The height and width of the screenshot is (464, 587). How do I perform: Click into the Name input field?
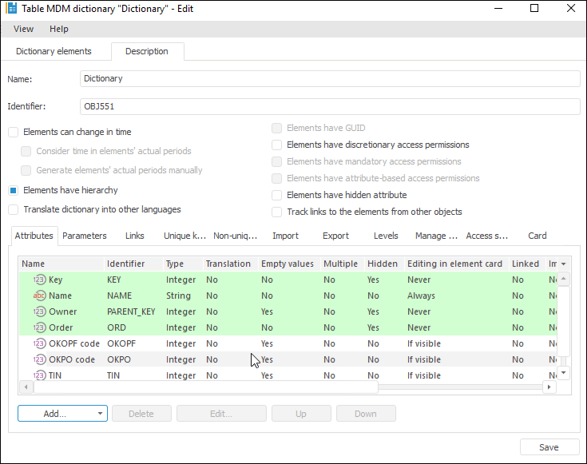pyautogui.click(x=330, y=79)
